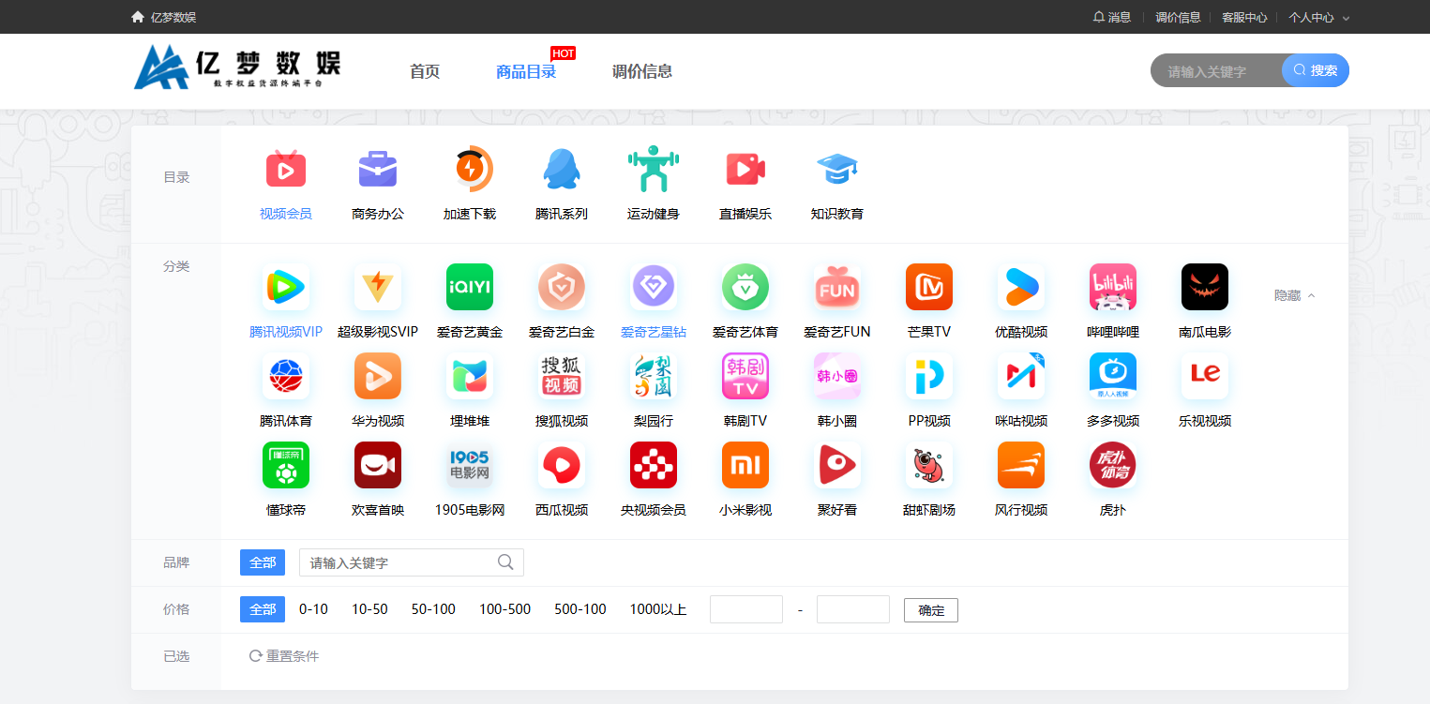Filter by price range 50-100

433,609
